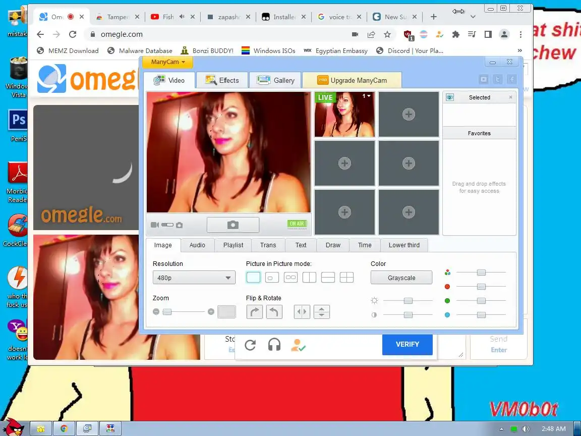Image resolution: width=581 pixels, height=436 pixels.
Task: Open the 480p Resolution dropdown
Action: (194, 278)
